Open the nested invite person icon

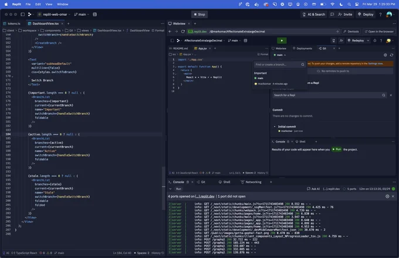coord(341,40)
